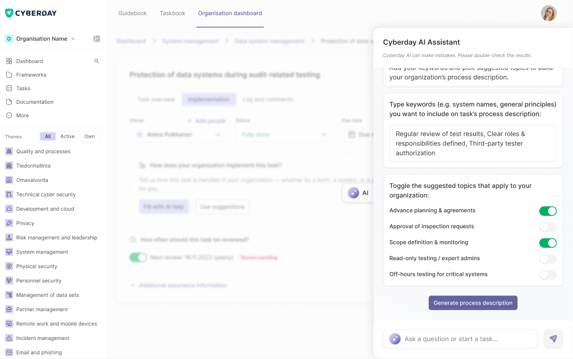Turn off Scope definition & monitoring toggle

tap(548, 243)
